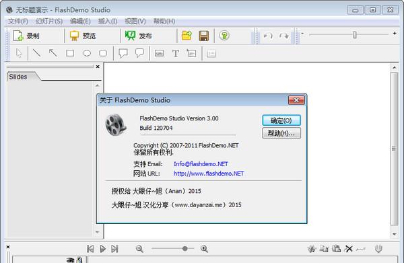Play the timeline
The image size is (404, 263).
(103, 249)
